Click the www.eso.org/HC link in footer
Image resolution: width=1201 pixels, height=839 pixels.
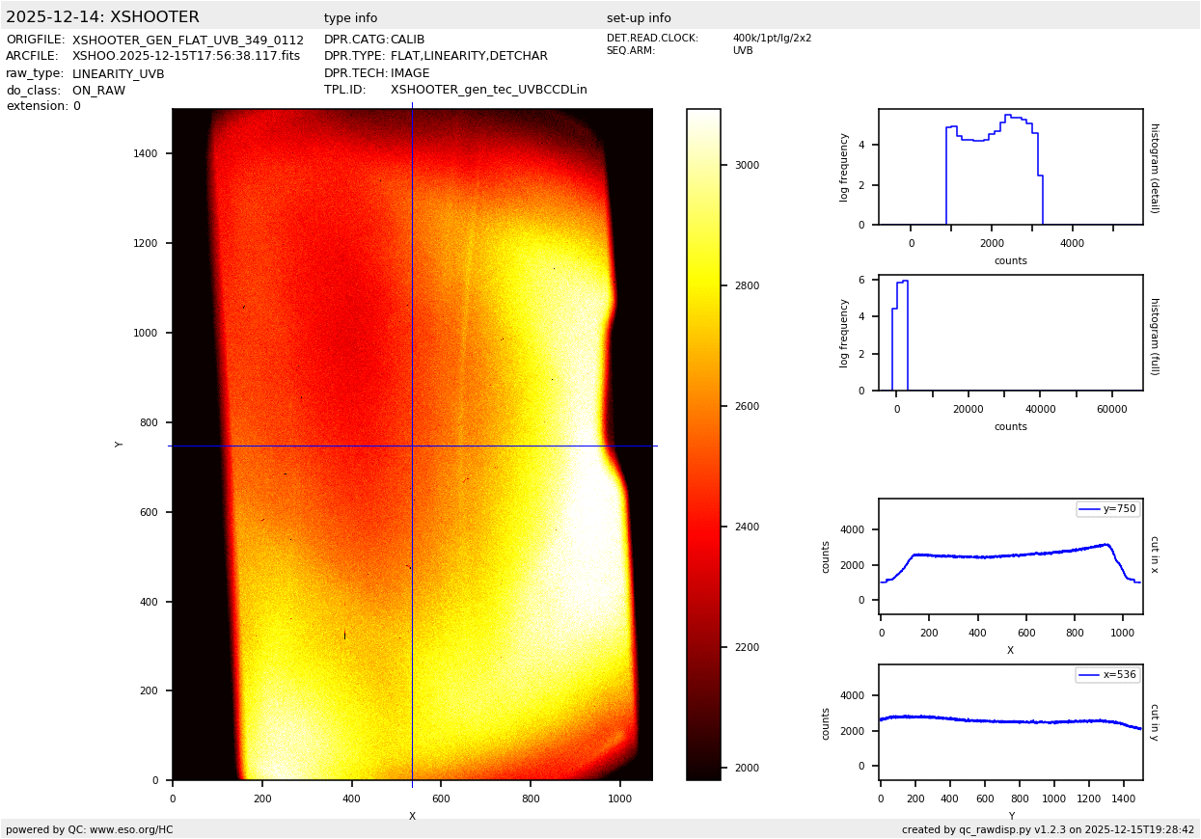tap(131, 829)
